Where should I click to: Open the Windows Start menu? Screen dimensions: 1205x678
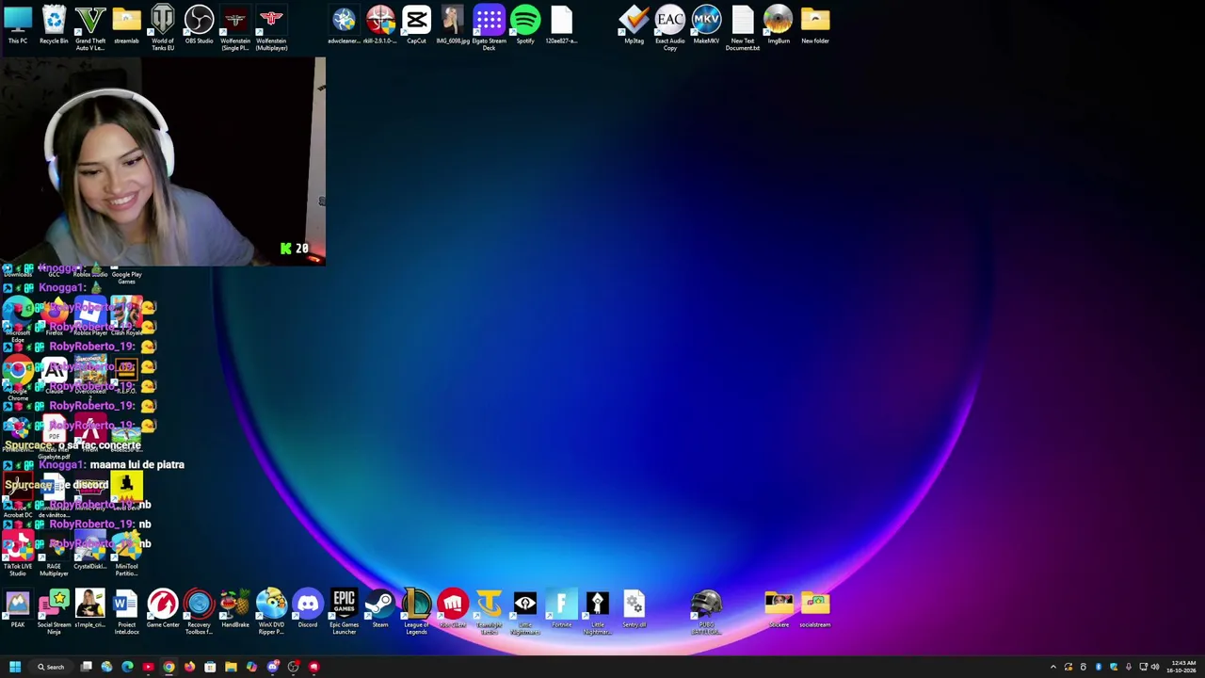pyautogui.click(x=15, y=667)
